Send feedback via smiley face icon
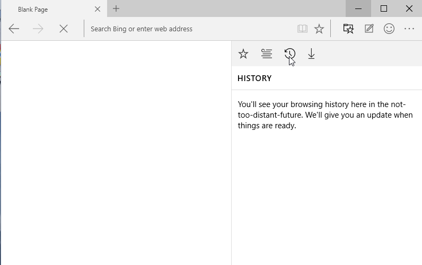Viewport: 422px width, 265px height. pyautogui.click(x=389, y=29)
